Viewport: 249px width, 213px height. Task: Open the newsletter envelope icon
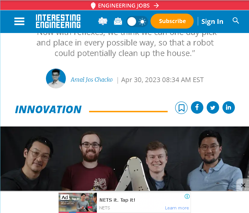coord(118,21)
